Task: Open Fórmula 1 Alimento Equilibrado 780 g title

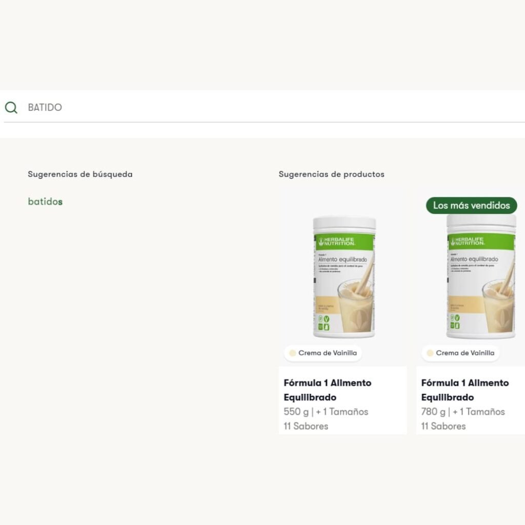Action: point(465,390)
